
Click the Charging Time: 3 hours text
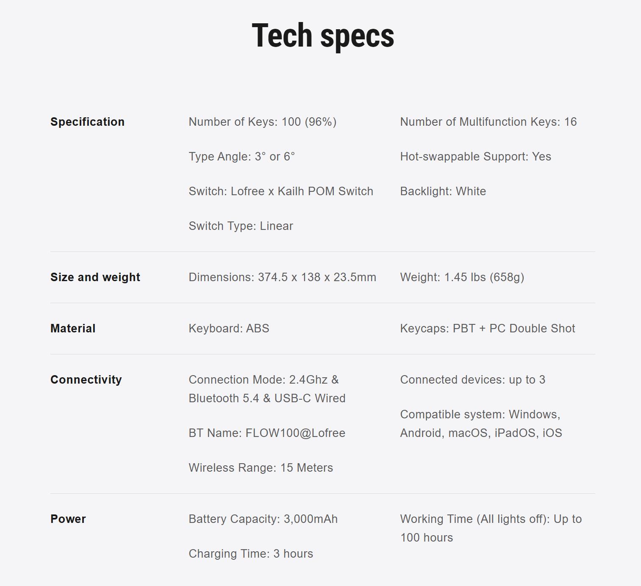[251, 554]
